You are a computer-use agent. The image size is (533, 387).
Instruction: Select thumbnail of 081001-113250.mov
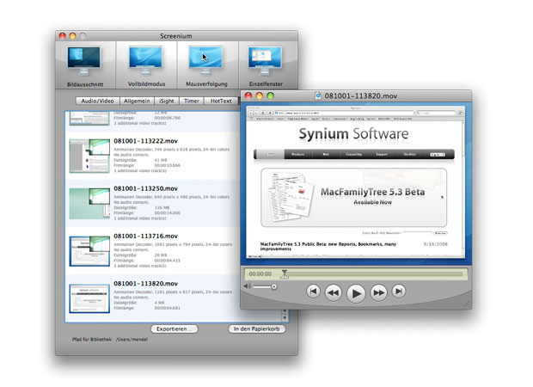click(x=89, y=203)
